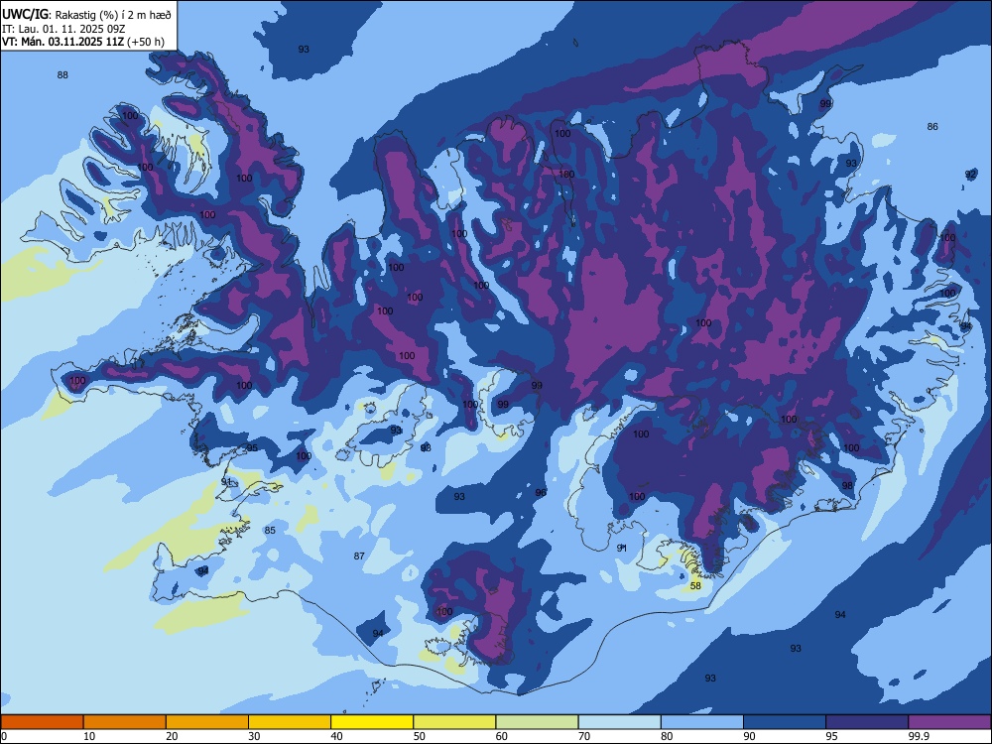Click the "96" humidity value on the map
This screenshot has height=744, width=992.
(x=541, y=492)
